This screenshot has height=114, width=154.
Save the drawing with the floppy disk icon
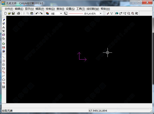(13, 13)
